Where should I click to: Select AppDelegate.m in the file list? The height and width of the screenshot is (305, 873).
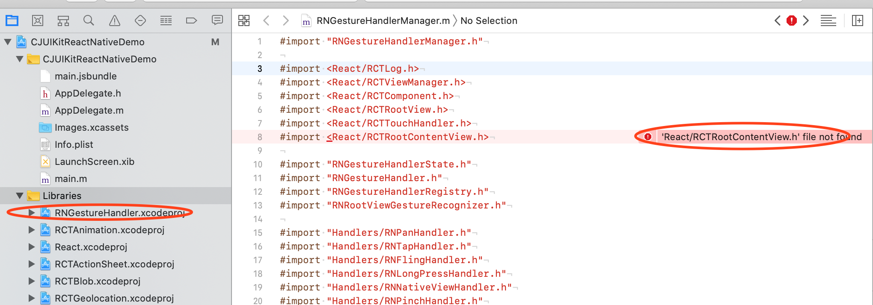point(89,110)
